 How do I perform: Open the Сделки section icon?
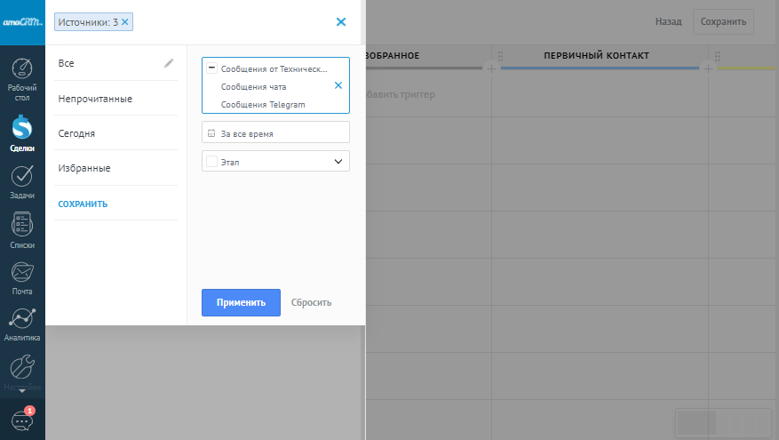[x=22, y=133]
